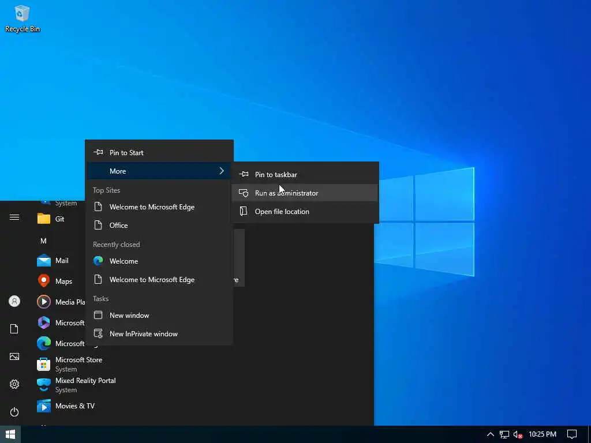Image resolution: width=591 pixels, height=443 pixels.
Task: Open the network icon in system tray
Action: pos(504,435)
